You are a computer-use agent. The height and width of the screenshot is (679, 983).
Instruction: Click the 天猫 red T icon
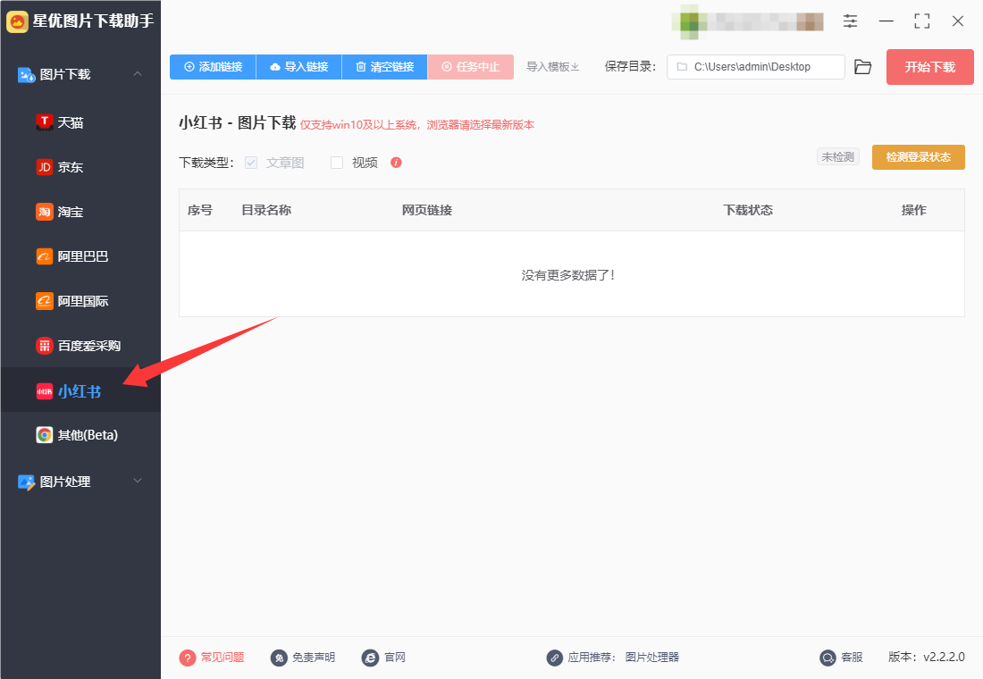coord(45,122)
